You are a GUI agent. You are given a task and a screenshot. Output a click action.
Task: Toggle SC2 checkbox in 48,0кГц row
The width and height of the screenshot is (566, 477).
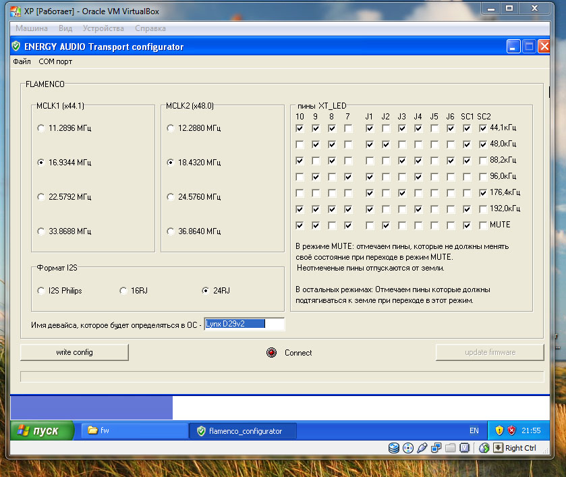click(483, 144)
